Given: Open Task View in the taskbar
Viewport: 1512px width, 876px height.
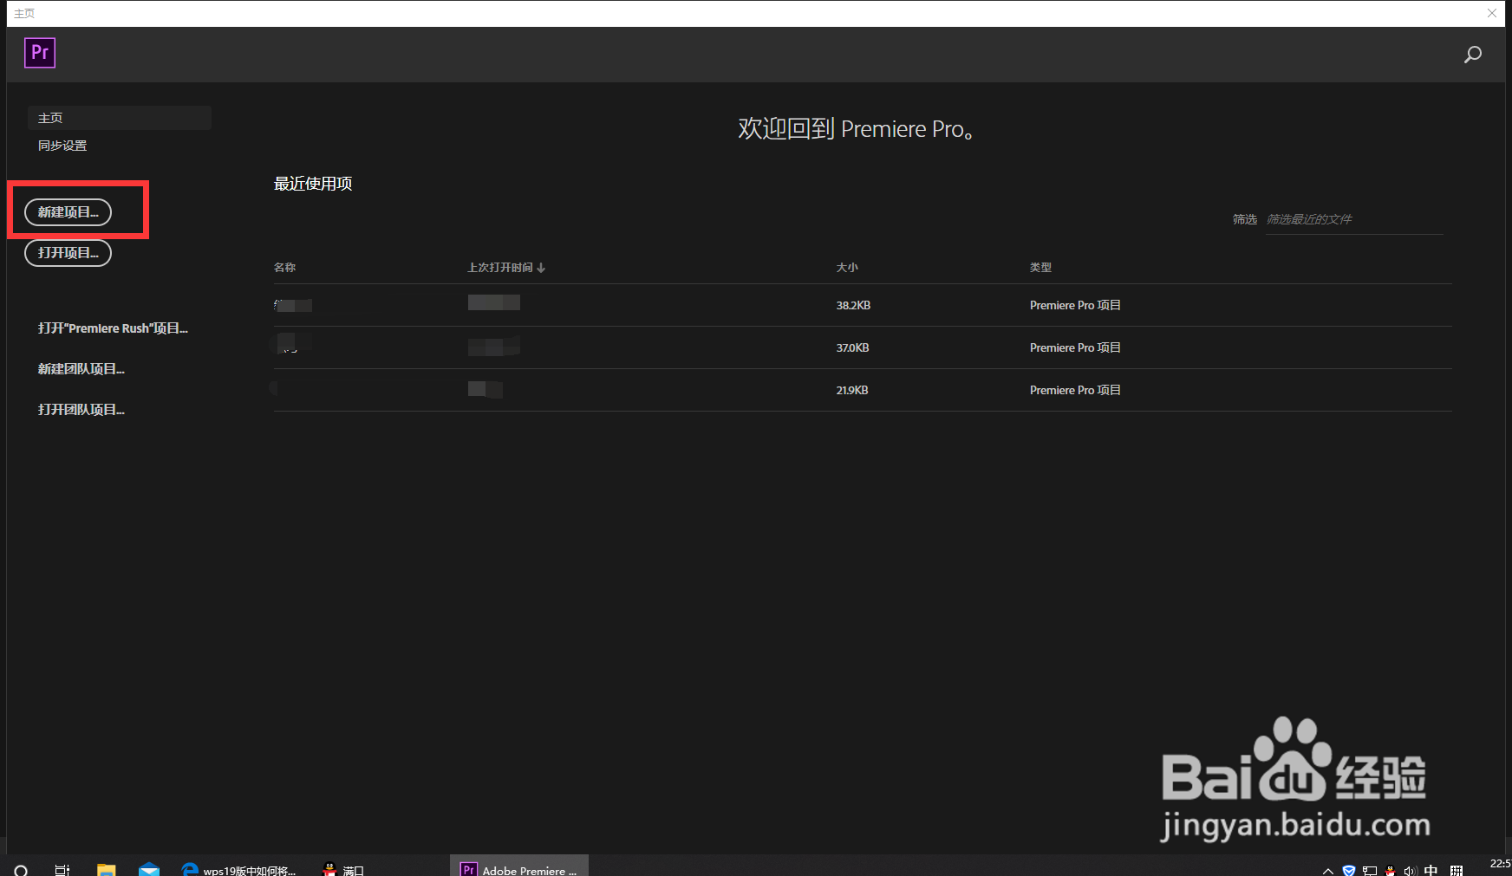Looking at the screenshot, I should (x=62, y=870).
